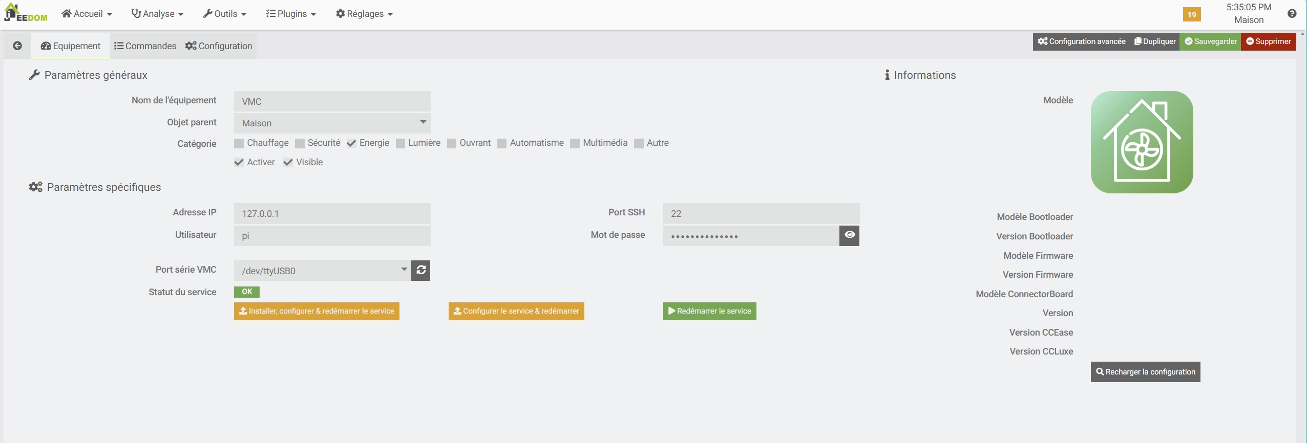Enable the Chauffage category checkbox
The image size is (1307, 443).
point(239,143)
